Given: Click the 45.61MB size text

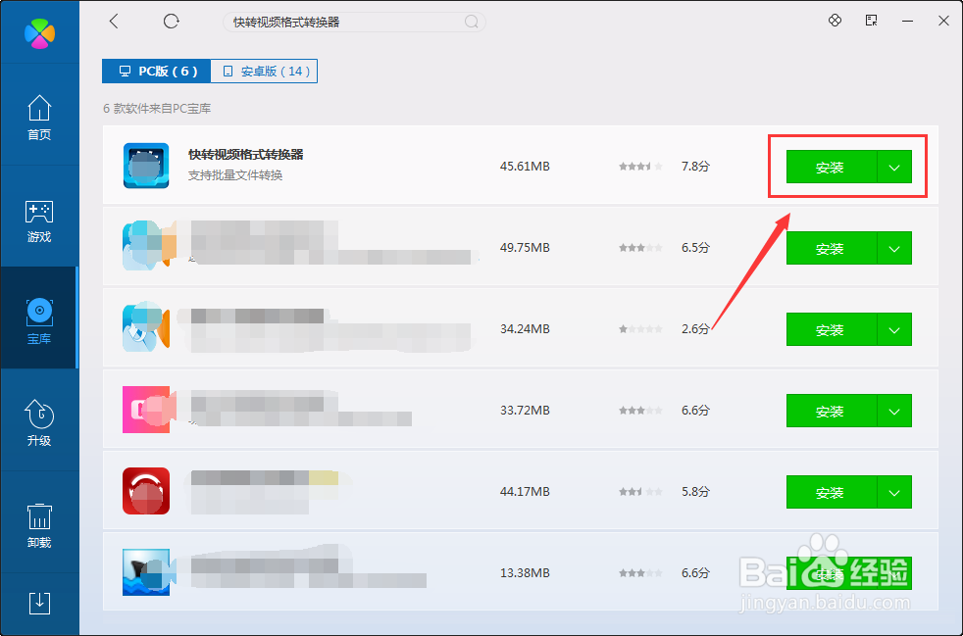Looking at the screenshot, I should point(525,166).
